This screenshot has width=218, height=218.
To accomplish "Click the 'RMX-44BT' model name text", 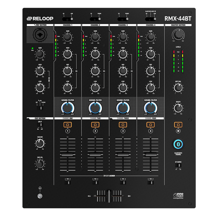I will [178, 19].
